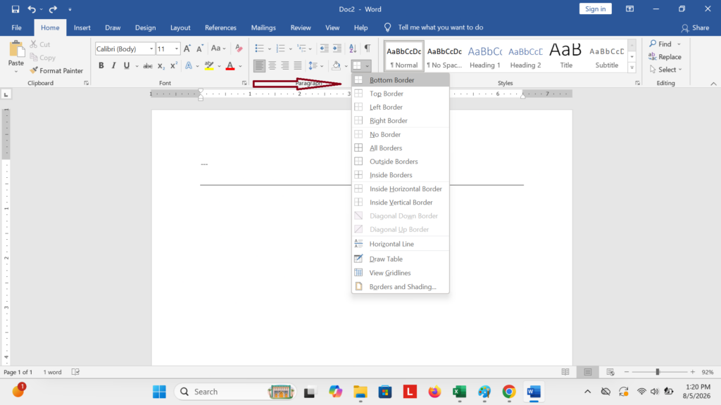Click Replace in Editing group
This screenshot has height=405, width=721.
(665, 56)
